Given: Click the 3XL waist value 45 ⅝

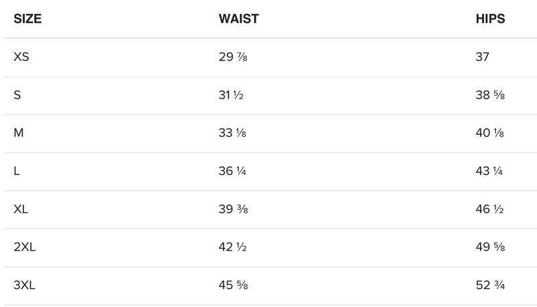Looking at the screenshot, I should 234,286.
